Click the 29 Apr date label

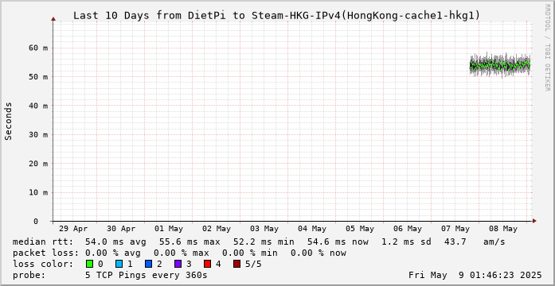click(x=73, y=229)
